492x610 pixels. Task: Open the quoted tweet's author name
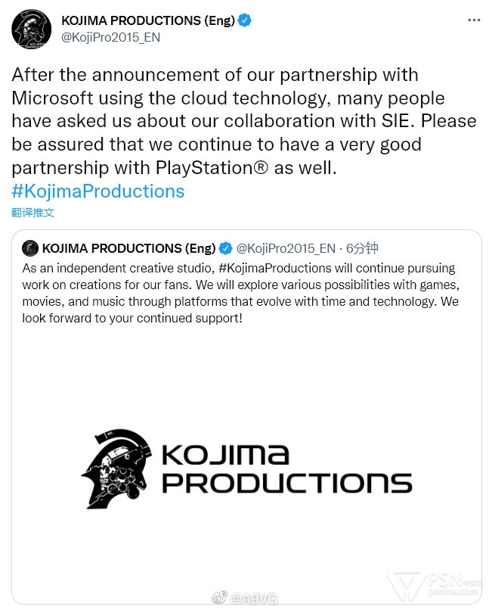128,248
